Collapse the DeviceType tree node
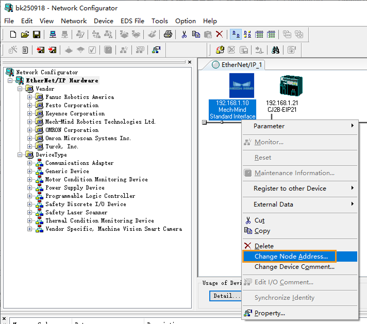The image size is (367, 324). (x=20, y=155)
